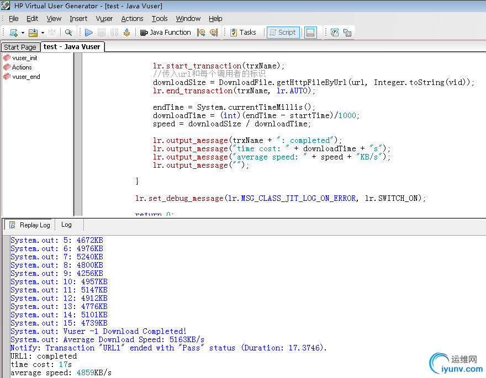Click the speed = downloadSize / downloadTime line
The image size is (486, 378).
pyautogui.click(x=232, y=124)
